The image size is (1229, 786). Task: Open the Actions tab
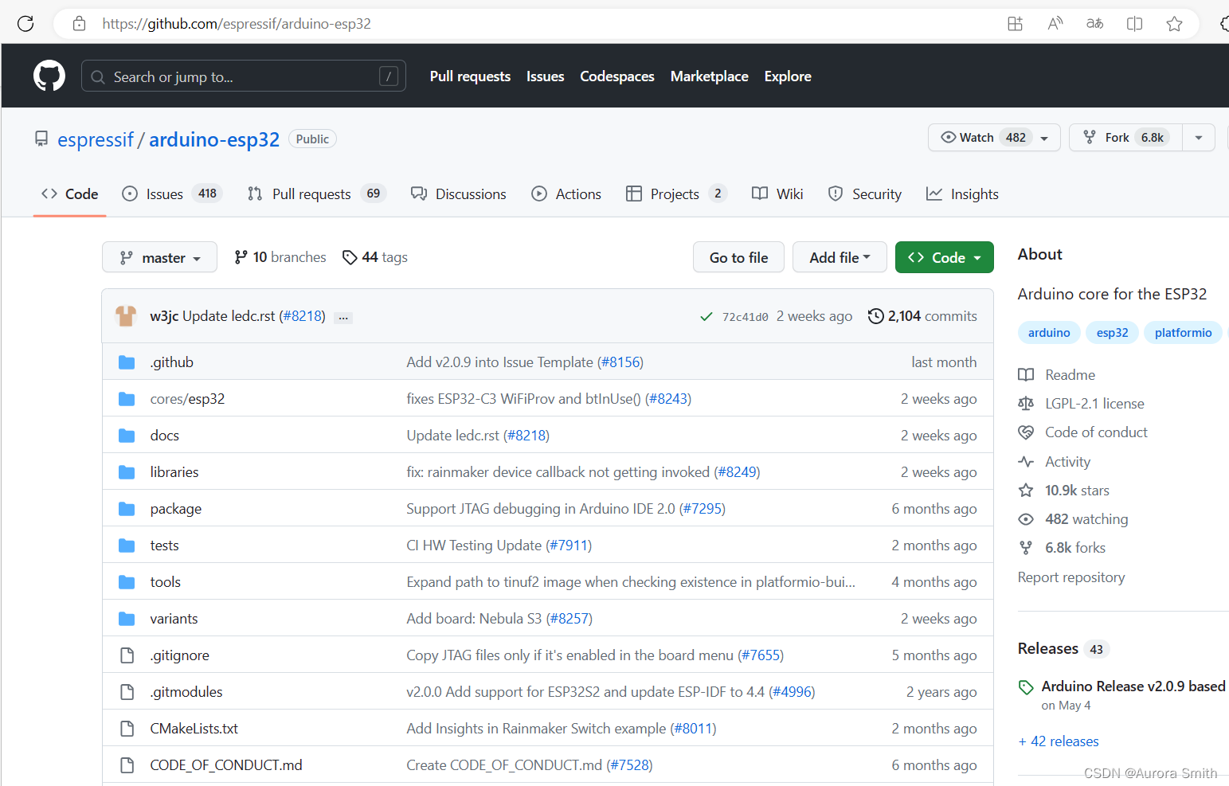(566, 194)
